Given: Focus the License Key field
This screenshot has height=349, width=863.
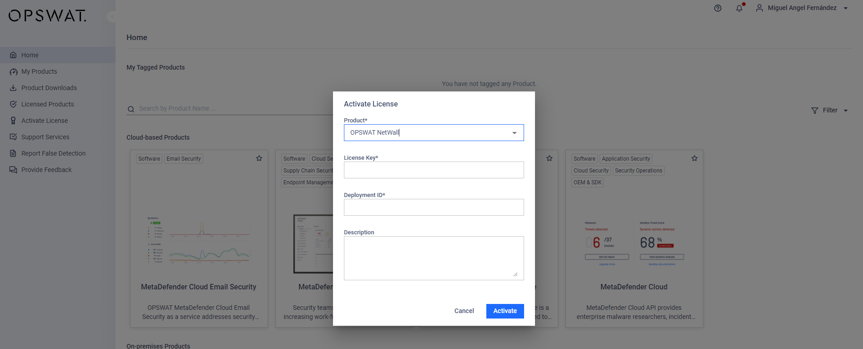Looking at the screenshot, I should pyautogui.click(x=434, y=170).
